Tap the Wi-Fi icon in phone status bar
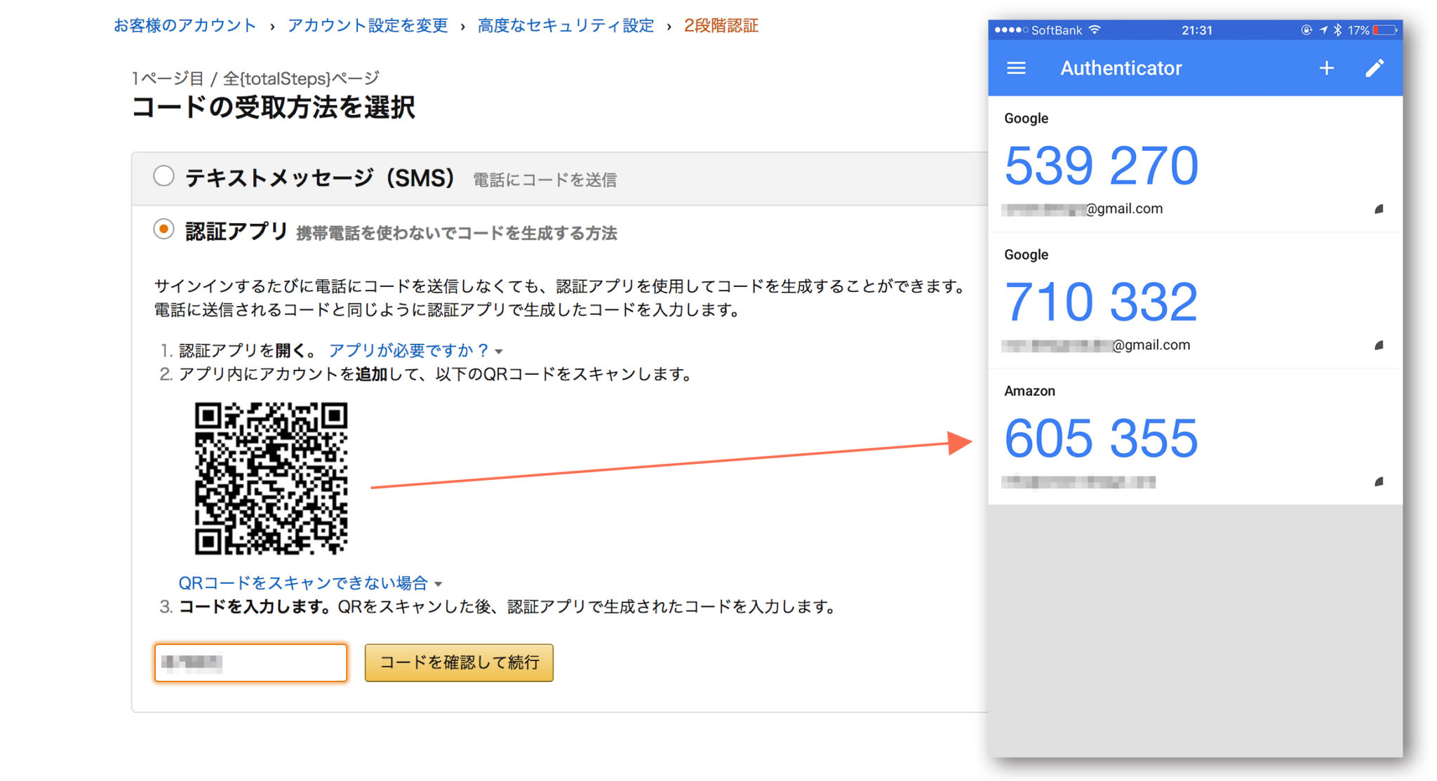Viewport: 1437px width, 781px height. click(x=1095, y=30)
